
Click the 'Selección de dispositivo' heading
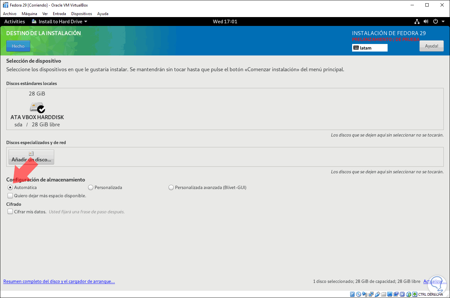pyautogui.click(x=34, y=61)
